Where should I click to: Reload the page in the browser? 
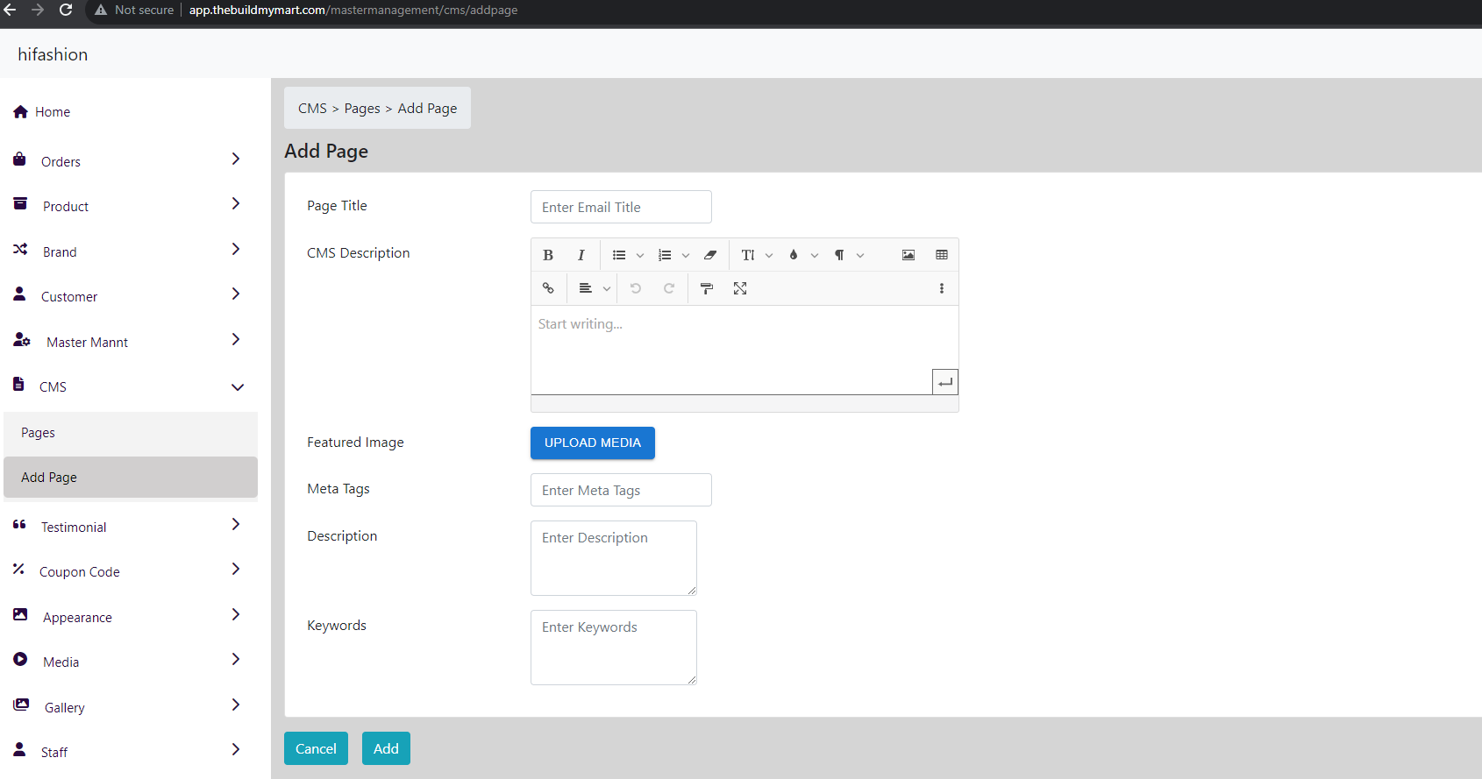[x=66, y=10]
